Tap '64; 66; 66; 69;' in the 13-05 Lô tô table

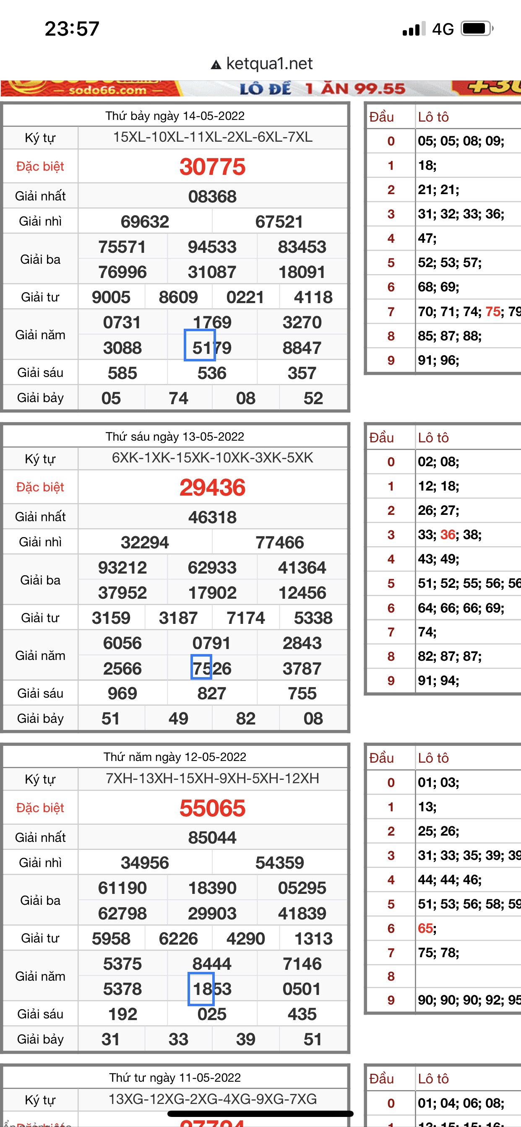[461, 608]
